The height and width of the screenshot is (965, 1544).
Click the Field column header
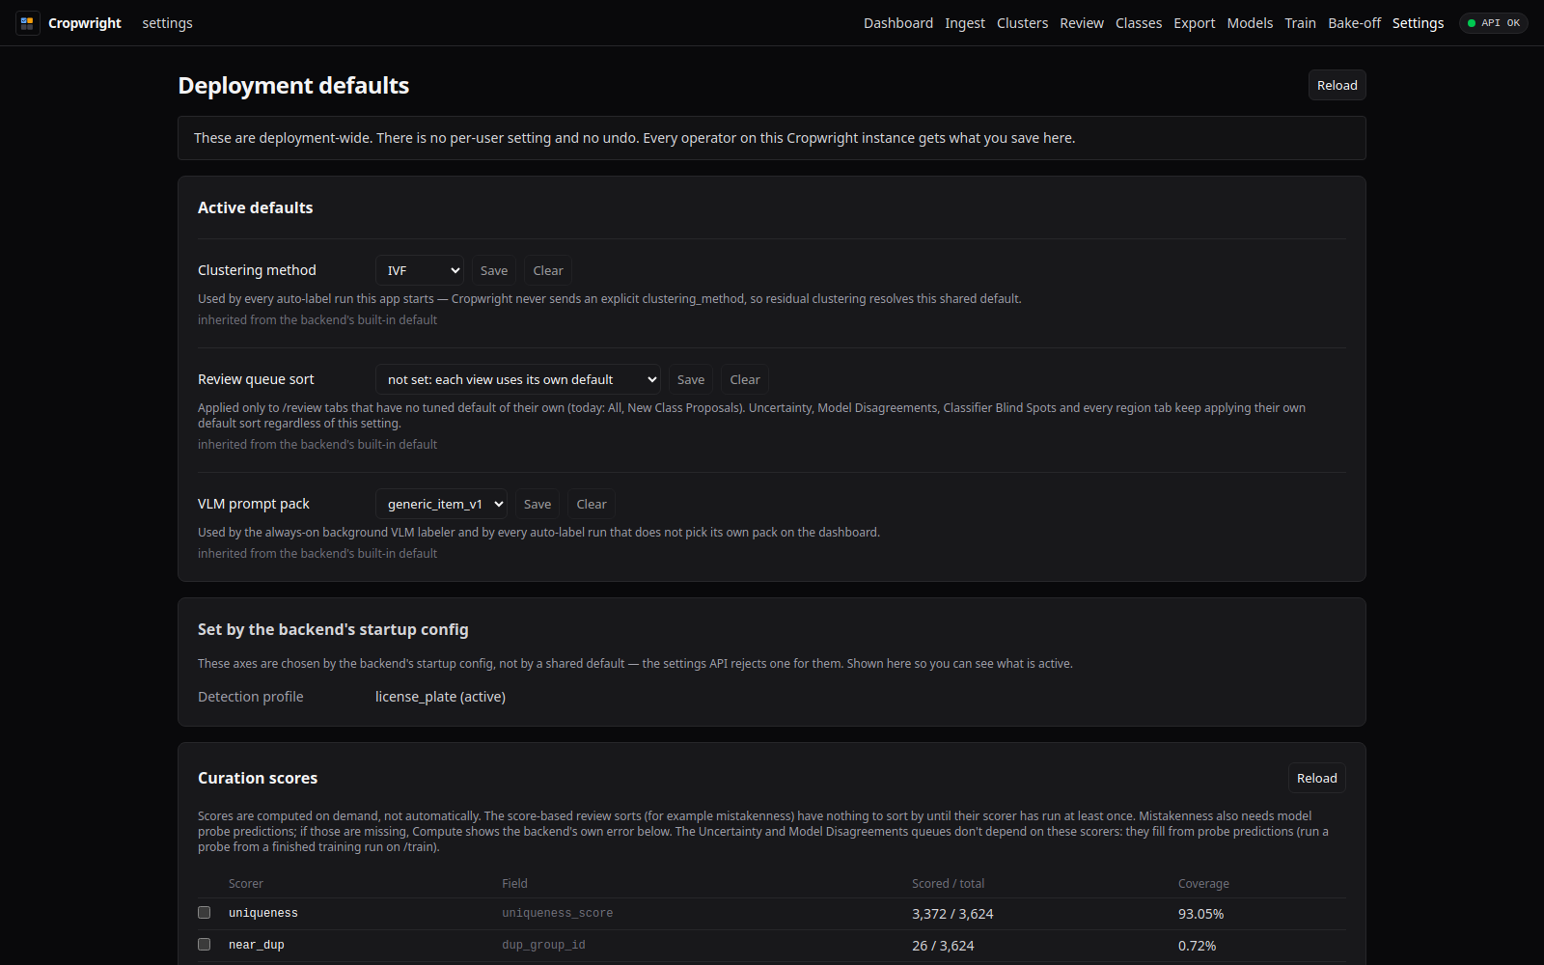pyautogui.click(x=514, y=883)
